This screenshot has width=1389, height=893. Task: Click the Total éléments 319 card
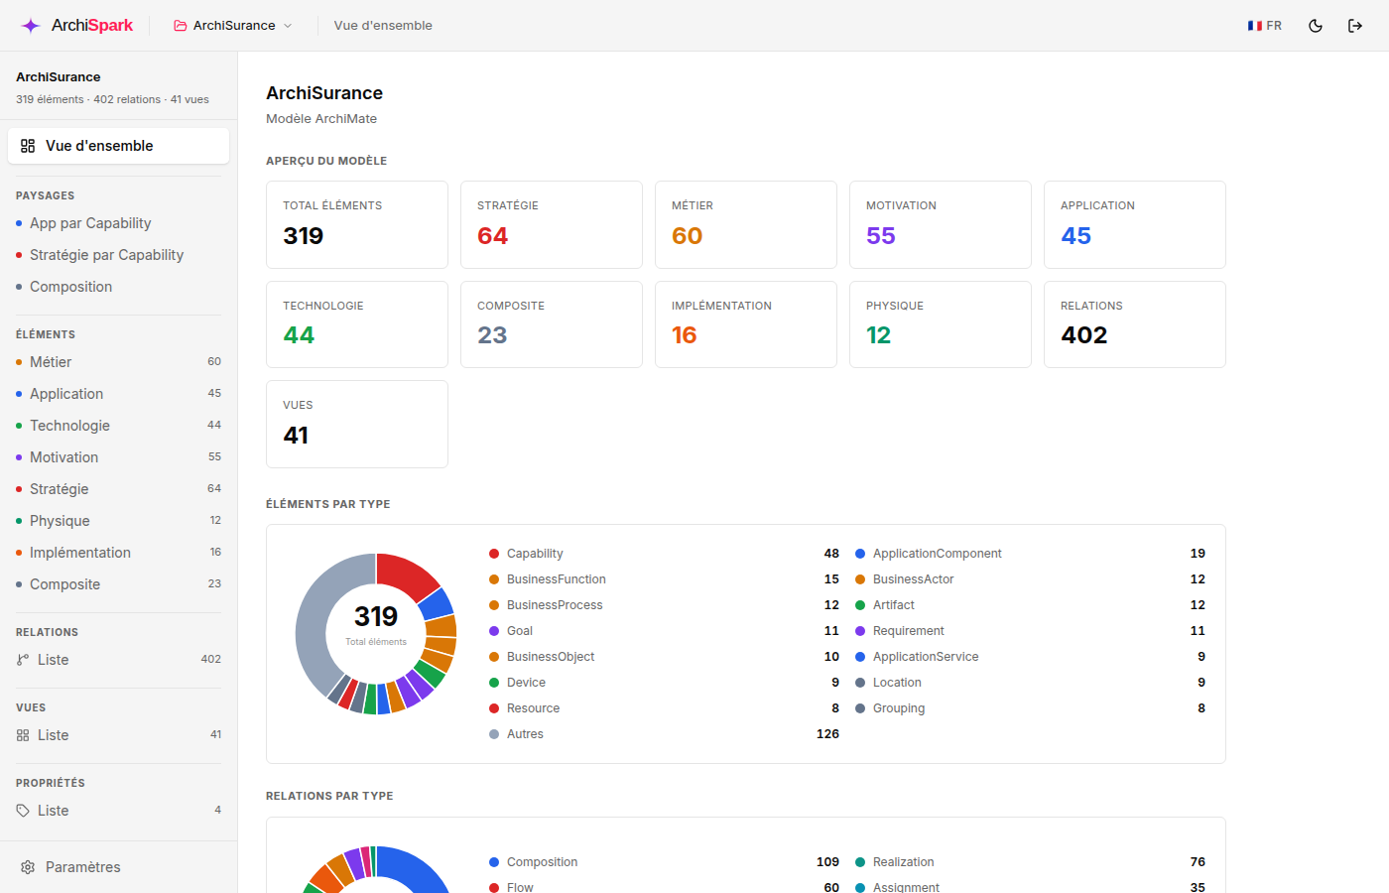357,224
